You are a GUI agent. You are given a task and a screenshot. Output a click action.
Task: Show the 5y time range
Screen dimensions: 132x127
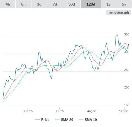pyautogui.click(x=124, y=4)
